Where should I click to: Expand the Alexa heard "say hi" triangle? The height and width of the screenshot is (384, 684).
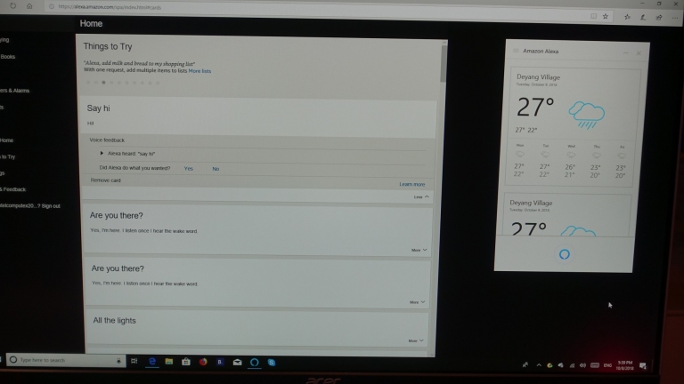tap(102, 153)
